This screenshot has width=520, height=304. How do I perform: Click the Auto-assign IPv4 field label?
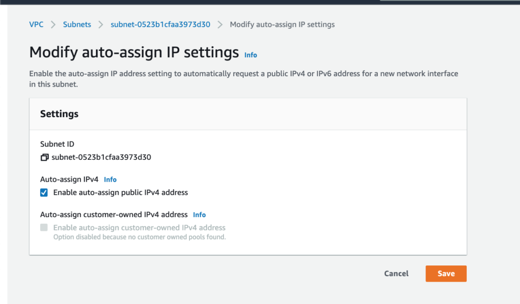click(x=70, y=180)
